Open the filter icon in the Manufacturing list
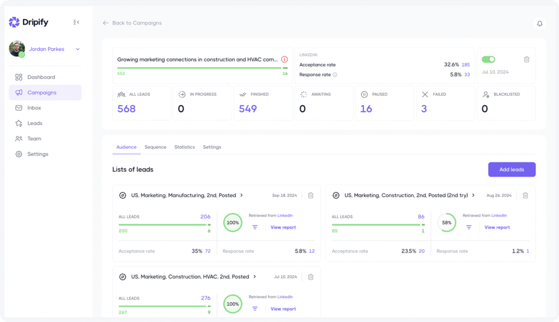The image size is (559, 322). point(255,227)
